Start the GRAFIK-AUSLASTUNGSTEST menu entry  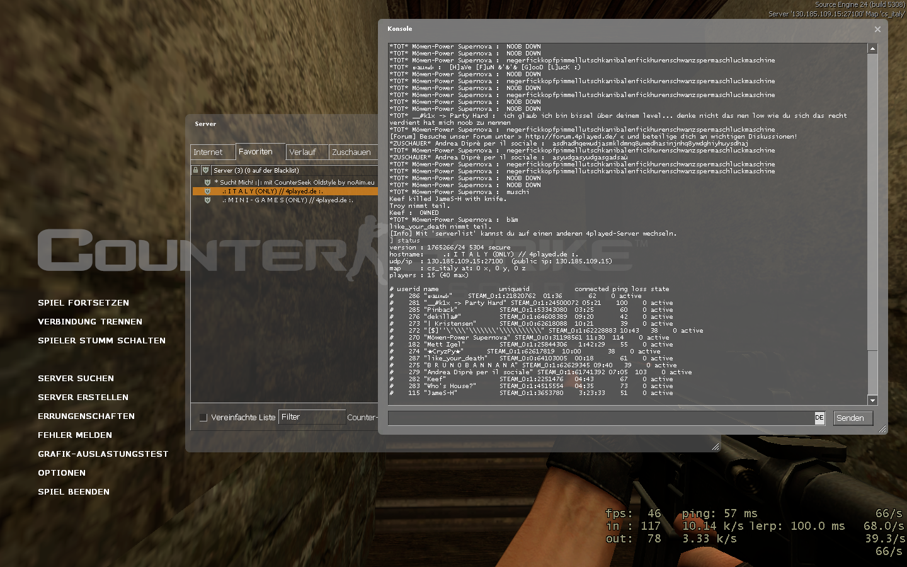coord(103,454)
